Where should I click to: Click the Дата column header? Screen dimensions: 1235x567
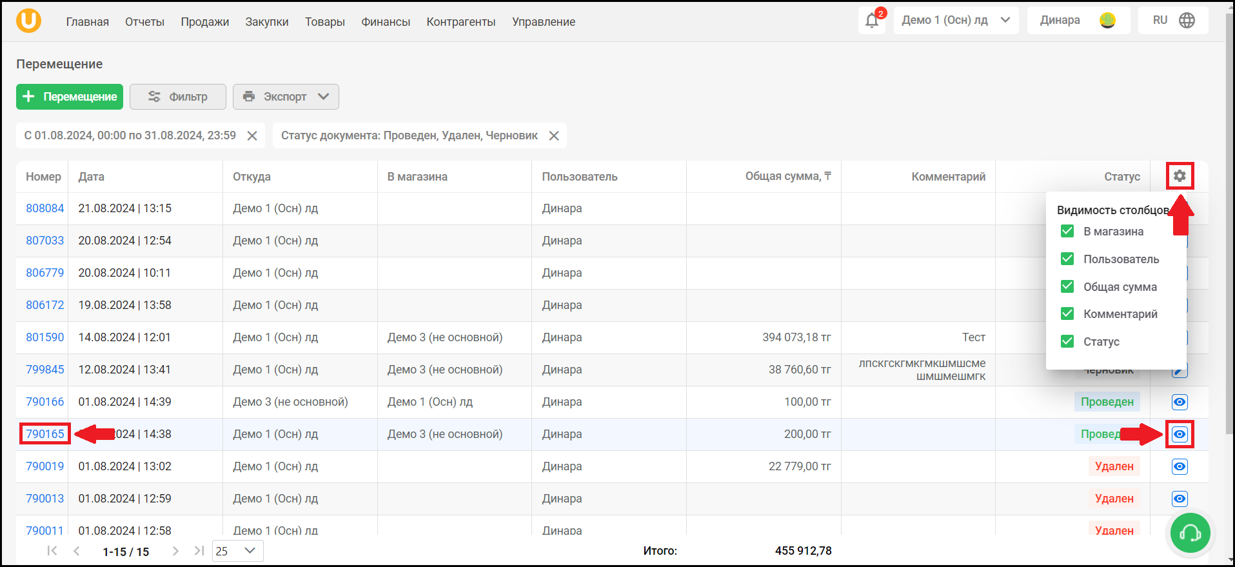pyautogui.click(x=91, y=177)
